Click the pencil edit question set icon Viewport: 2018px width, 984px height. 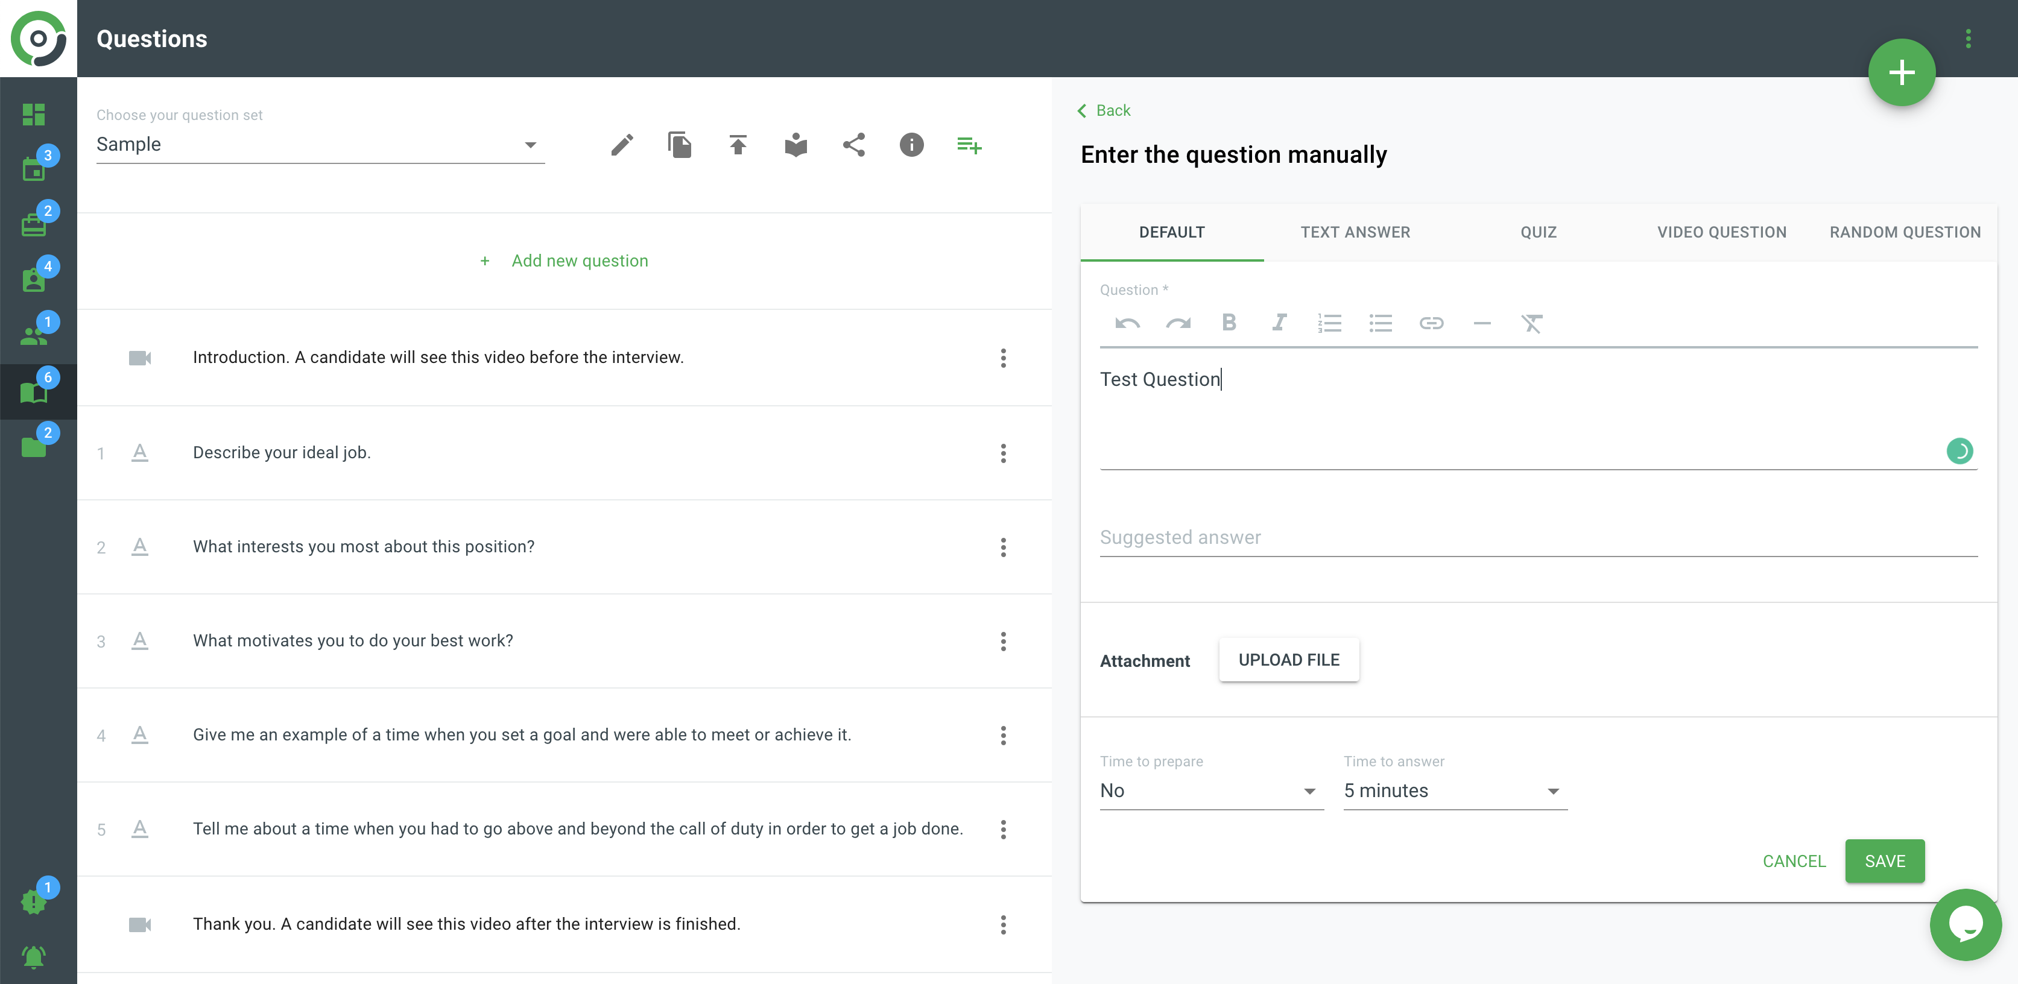622,145
